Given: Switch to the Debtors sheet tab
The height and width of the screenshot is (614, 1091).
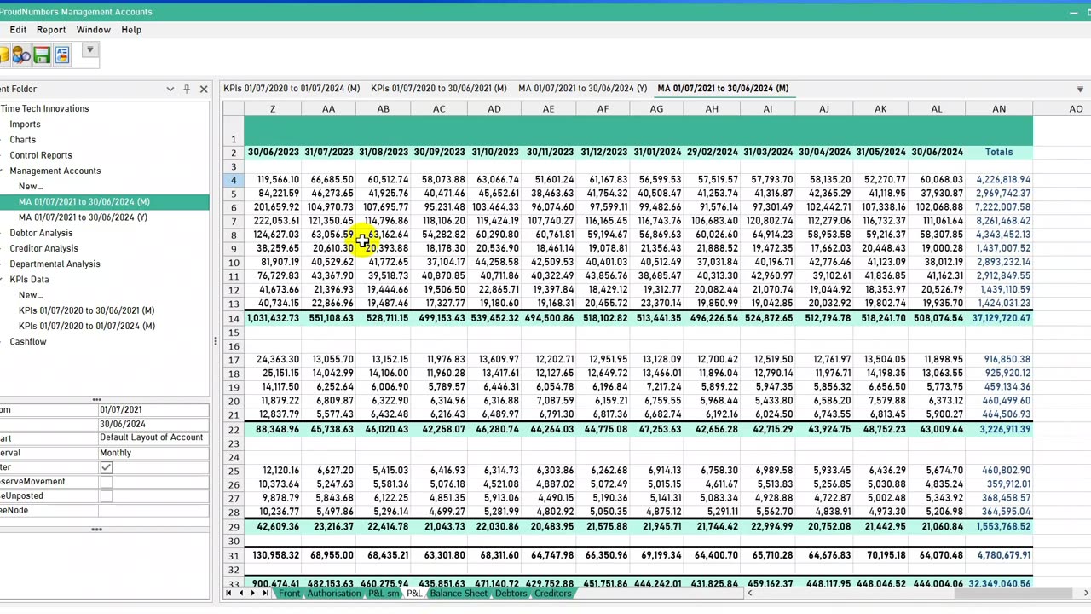Looking at the screenshot, I should tap(511, 594).
